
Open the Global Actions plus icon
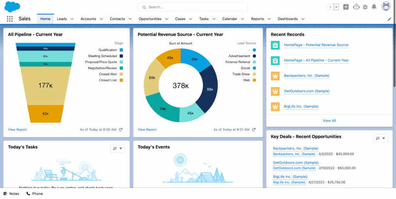tap(346, 7)
